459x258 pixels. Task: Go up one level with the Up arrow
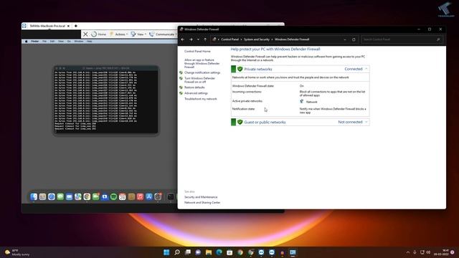pos(205,39)
